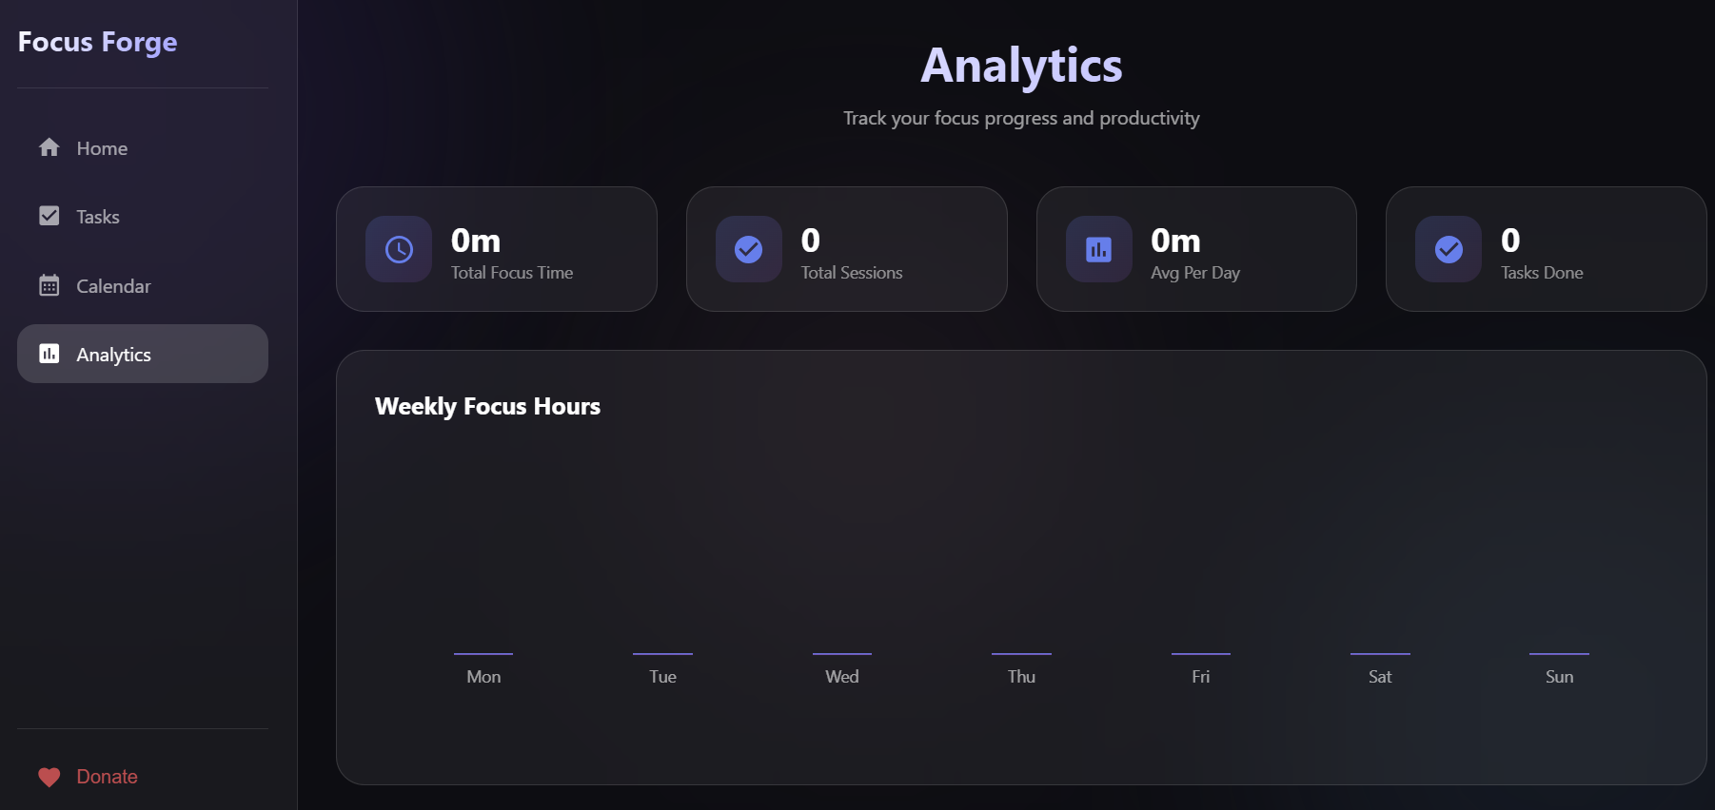Select the Analytics sidebar entry
The height and width of the screenshot is (810, 1715).
113,354
